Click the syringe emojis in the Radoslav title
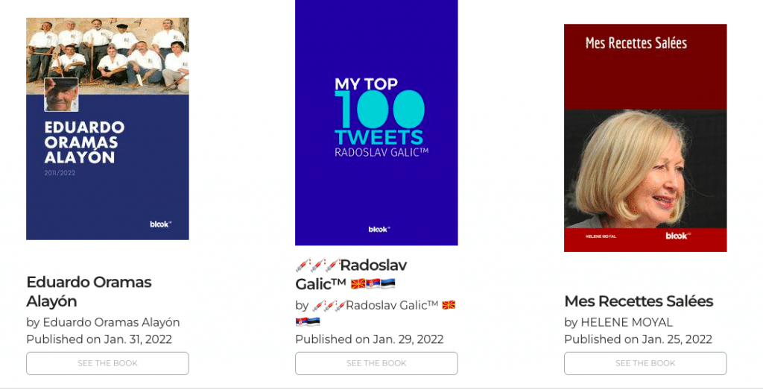This screenshot has width=763, height=390. click(x=317, y=265)
